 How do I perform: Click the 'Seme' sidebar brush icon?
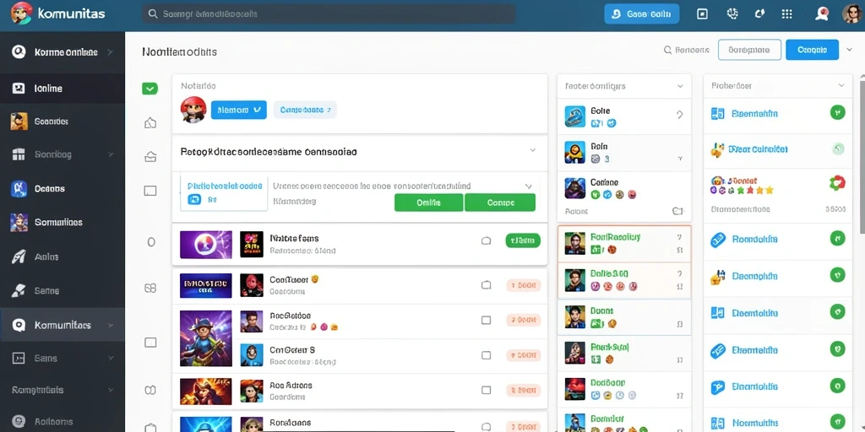click(x=19, y=290)
